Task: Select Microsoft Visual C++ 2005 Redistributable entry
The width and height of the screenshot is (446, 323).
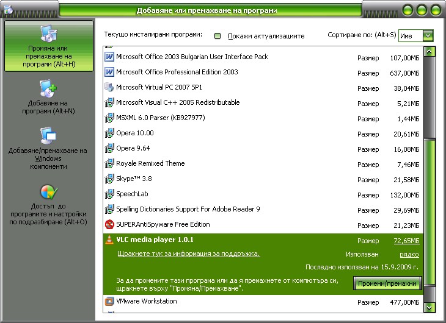Action: click(263, 103)
